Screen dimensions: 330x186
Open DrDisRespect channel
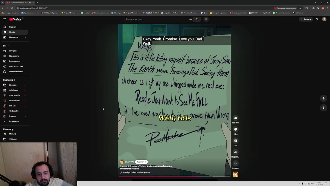pos(14,100)
